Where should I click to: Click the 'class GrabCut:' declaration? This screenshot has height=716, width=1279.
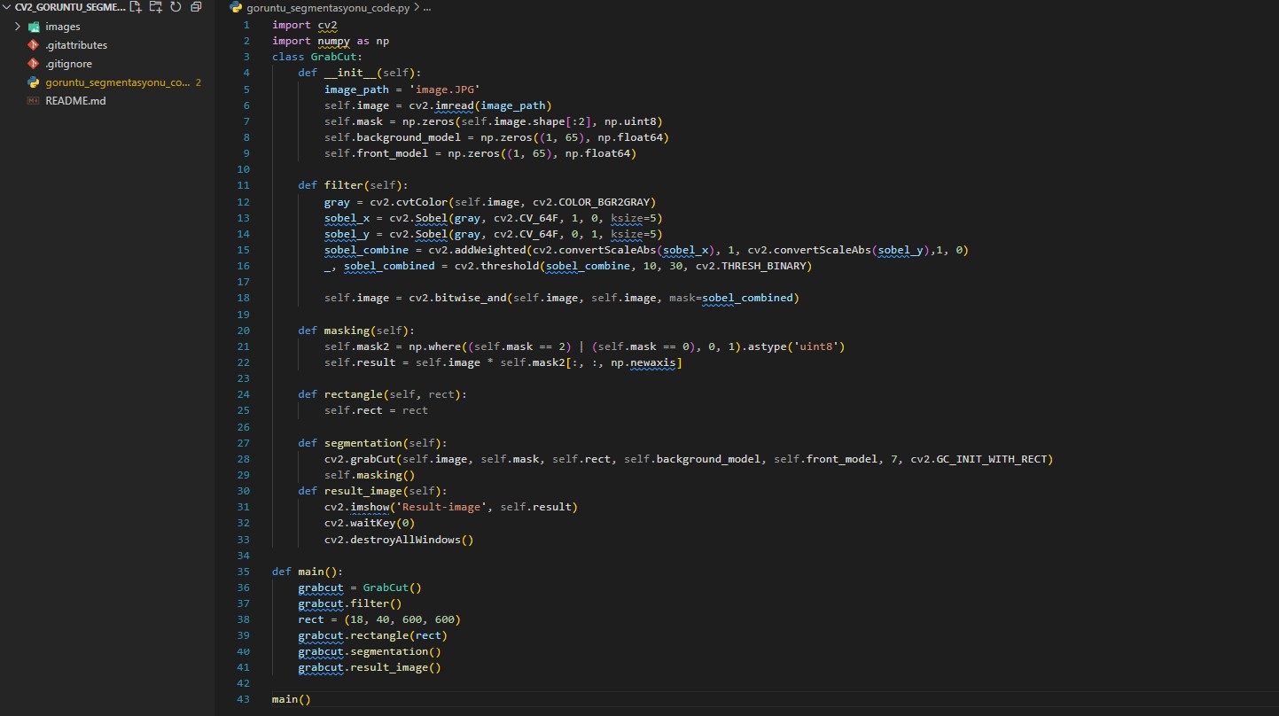click(x=317, y=57)
